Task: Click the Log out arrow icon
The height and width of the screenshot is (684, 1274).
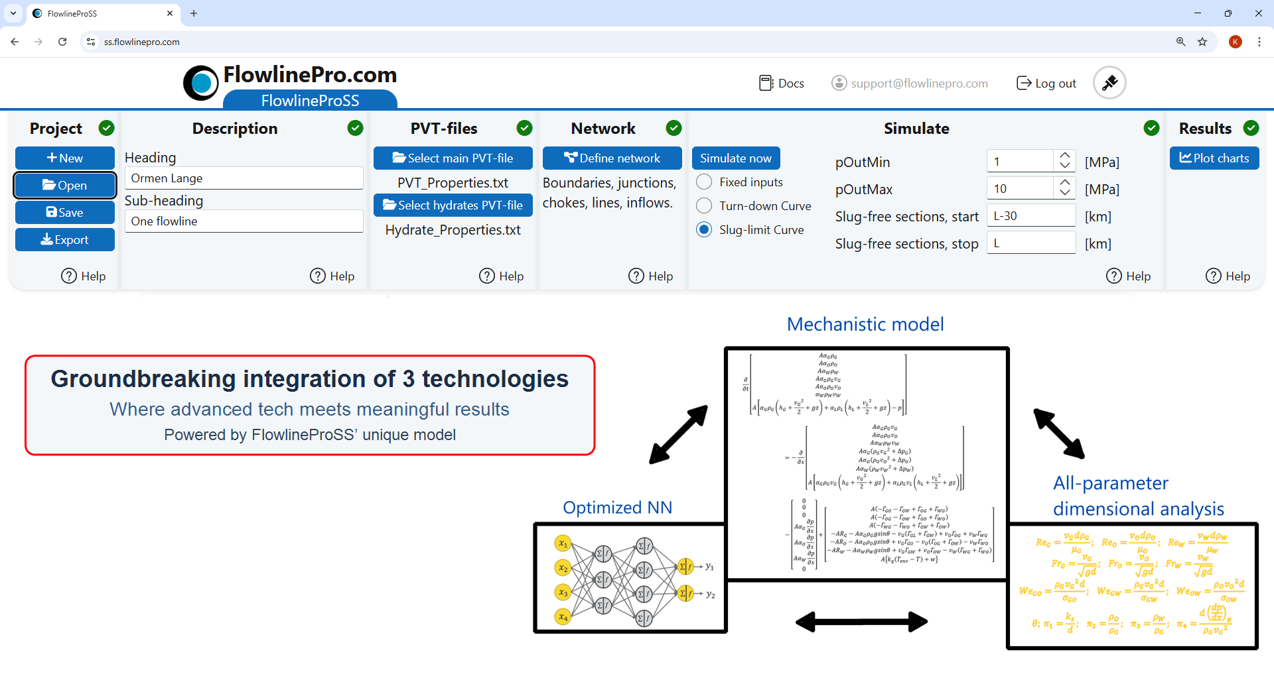Action: tap(1024, 83)
